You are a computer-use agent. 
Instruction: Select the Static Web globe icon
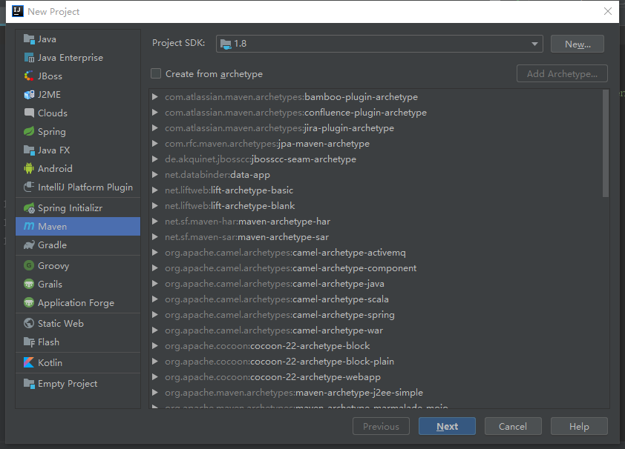click(x=29, y=323)
